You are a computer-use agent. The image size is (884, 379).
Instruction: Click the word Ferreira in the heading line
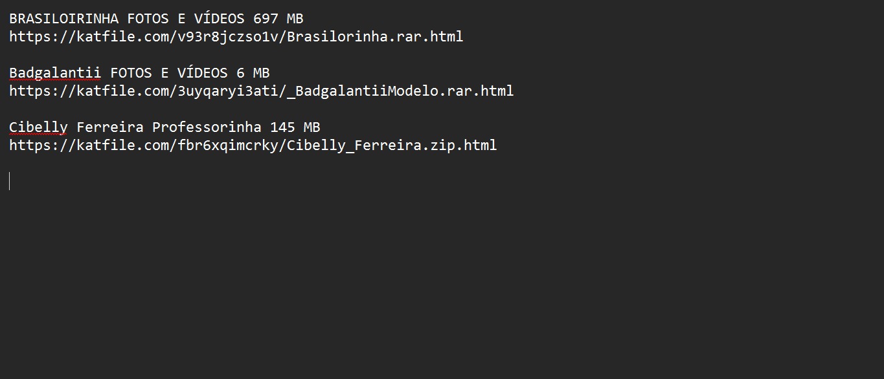click(110, 127)
